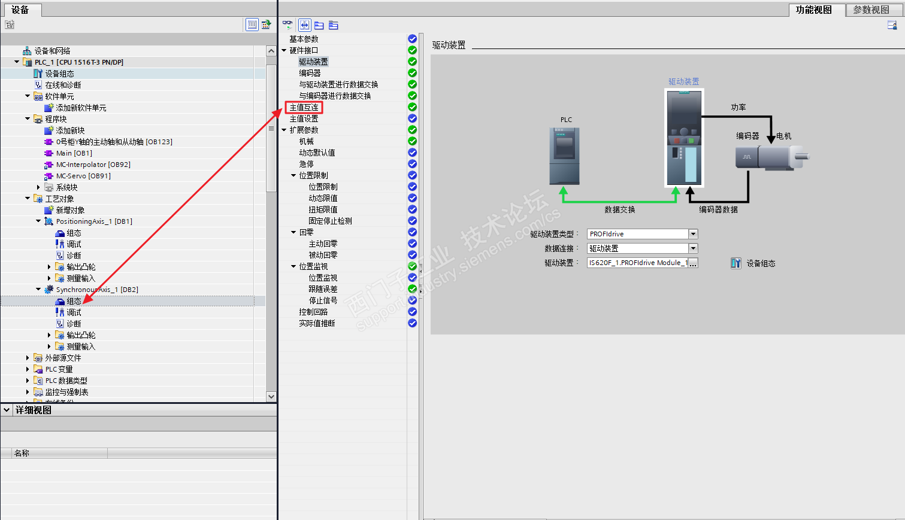Open 主值互连 in navigation
This screenshot has height=520, width=905.
[304, 108]
